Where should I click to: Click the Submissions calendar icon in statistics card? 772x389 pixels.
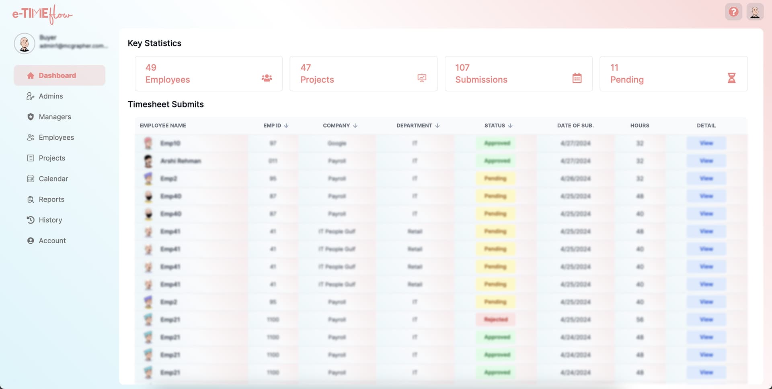[x=577, y=78]
